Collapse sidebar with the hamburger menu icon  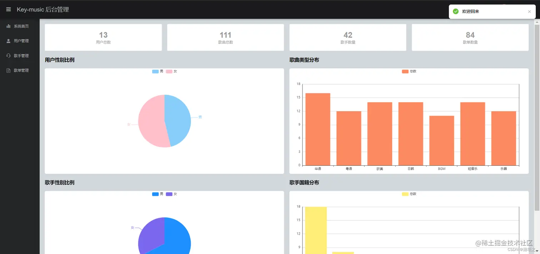click(x=9, y=9)
